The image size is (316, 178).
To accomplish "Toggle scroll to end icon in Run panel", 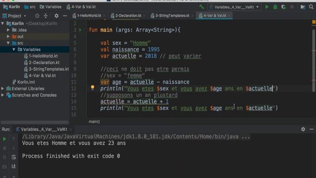I will (x=13, y=166).
